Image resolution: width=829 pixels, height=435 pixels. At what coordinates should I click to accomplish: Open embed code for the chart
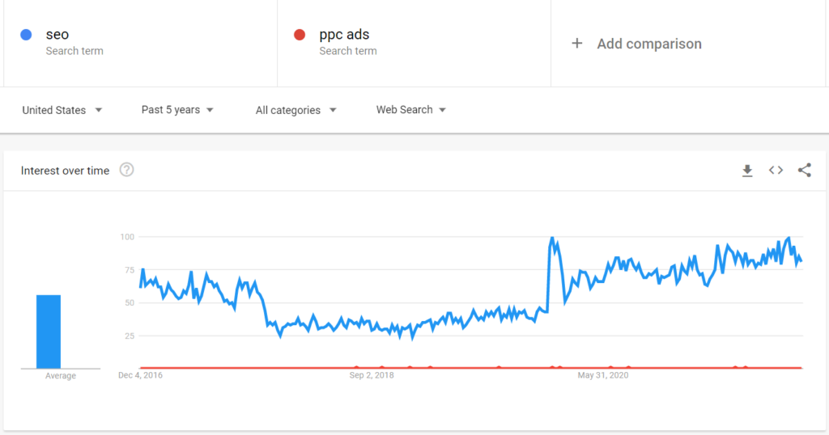(776, 170)
